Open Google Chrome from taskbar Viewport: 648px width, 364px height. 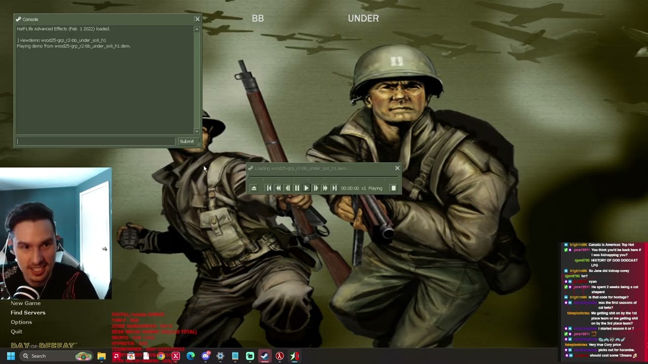tap(161, 356)
